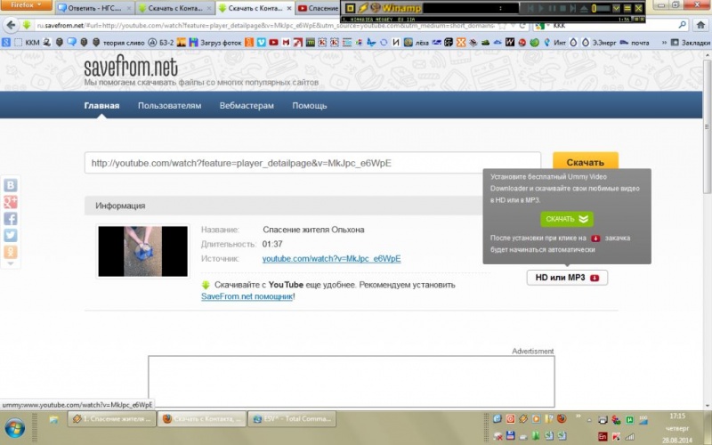This screenshot has width=712, height=445.
Task: Open the 'HD или MP3' download options
Action: [x=567, y=278]
